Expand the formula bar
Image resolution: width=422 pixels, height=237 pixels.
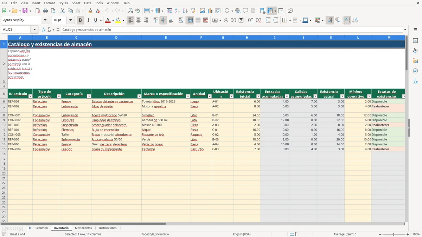point(405,30)
